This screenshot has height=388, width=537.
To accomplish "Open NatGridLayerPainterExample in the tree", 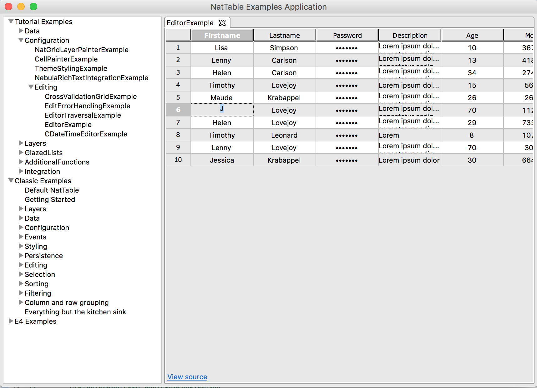I will (82, 50).
